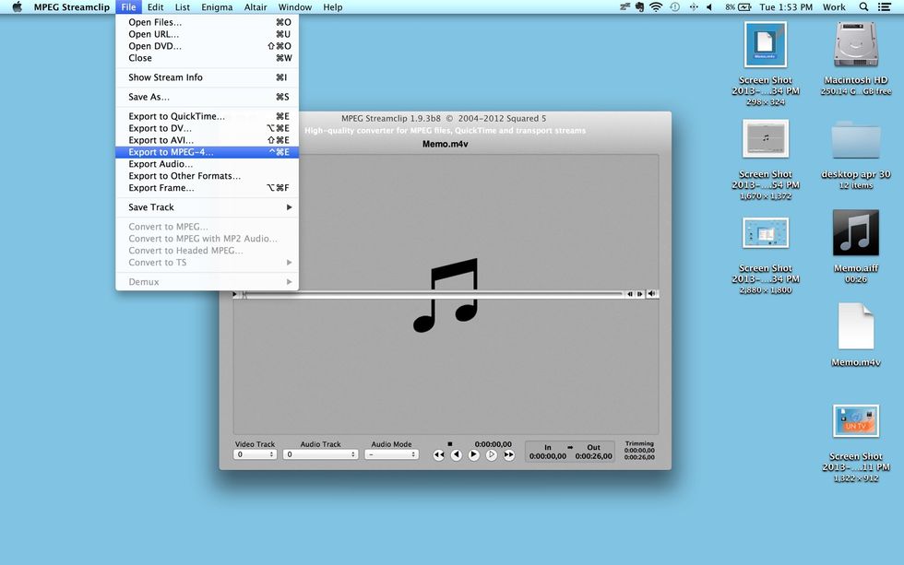Click the In timecode 0:00:00,00
The image size is (904, 565).
pos(548,456)
